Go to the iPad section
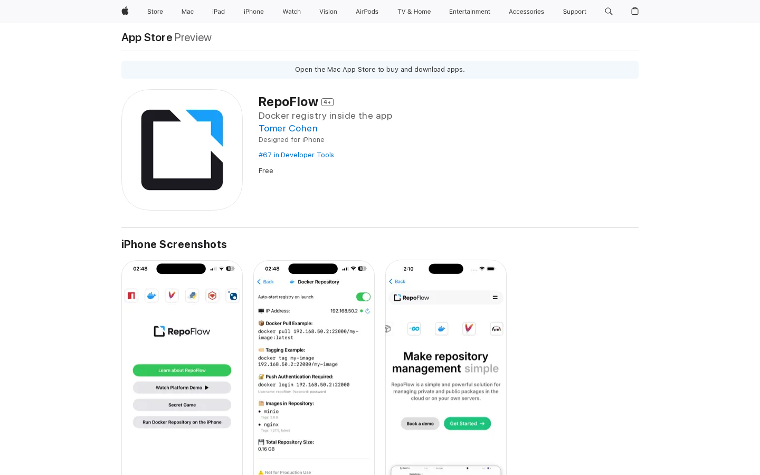 pos(218,12)
